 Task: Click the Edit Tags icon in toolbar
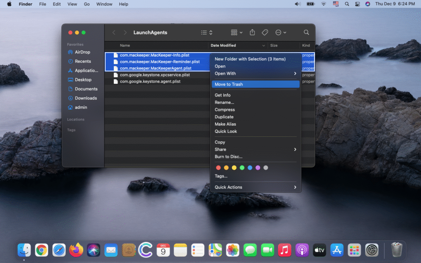click(265, 32)
